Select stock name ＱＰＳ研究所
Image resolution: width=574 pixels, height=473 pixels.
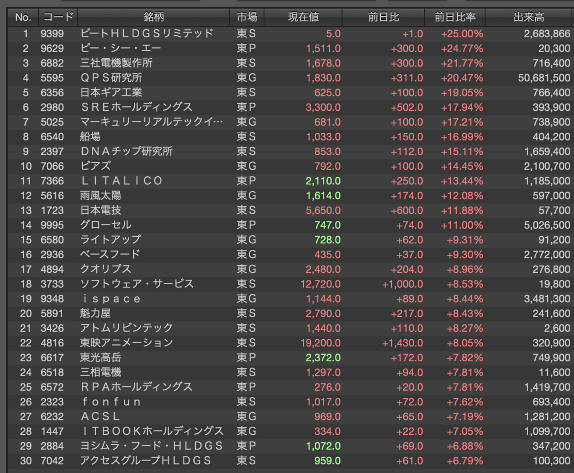(x=111, y=78)
